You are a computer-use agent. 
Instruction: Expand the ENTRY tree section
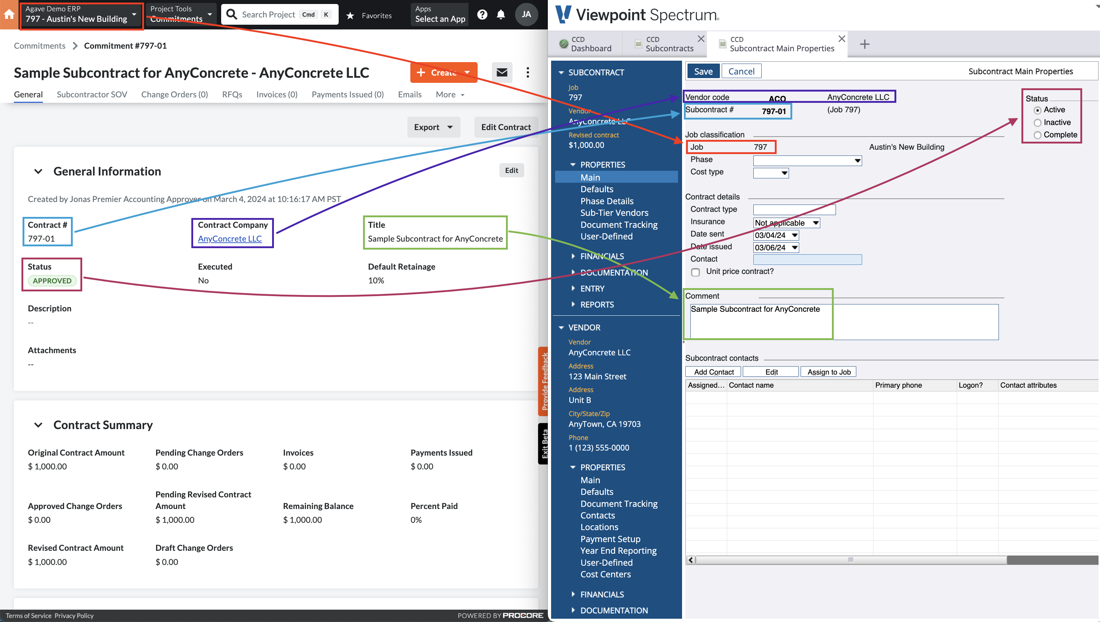573,288
